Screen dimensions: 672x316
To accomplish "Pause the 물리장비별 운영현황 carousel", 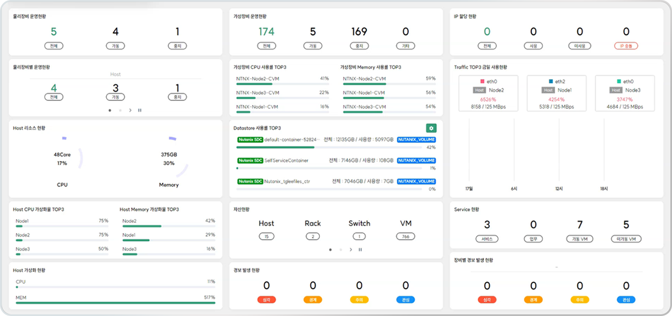I will point(140,110).
